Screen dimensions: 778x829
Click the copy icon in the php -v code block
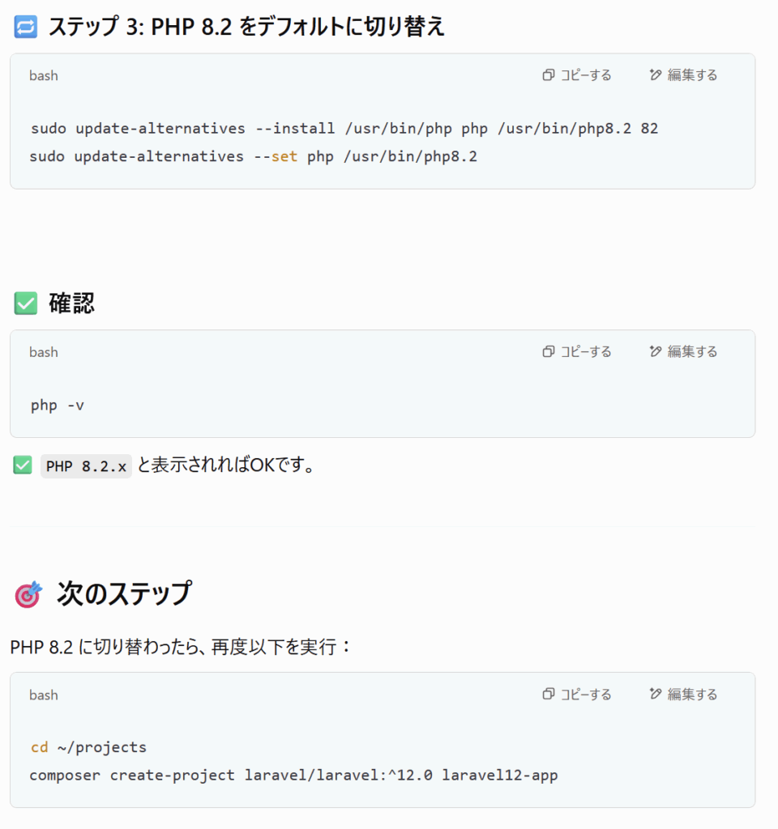(x=549, y=351)
